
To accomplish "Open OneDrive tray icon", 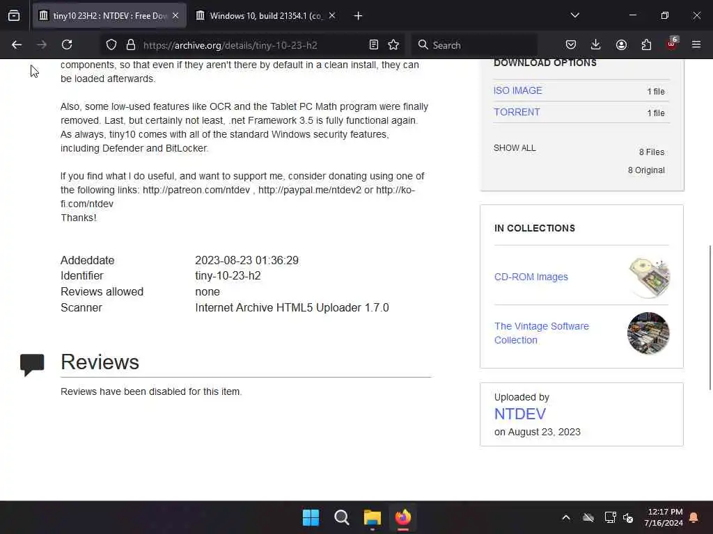I will [588, 517].
